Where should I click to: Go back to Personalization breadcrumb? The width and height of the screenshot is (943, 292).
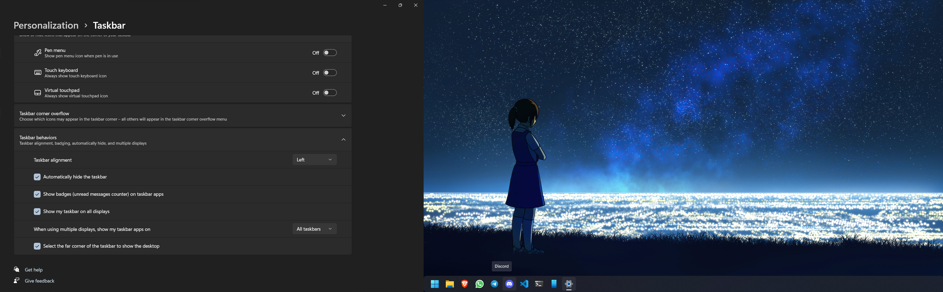[x=46, y=25]
